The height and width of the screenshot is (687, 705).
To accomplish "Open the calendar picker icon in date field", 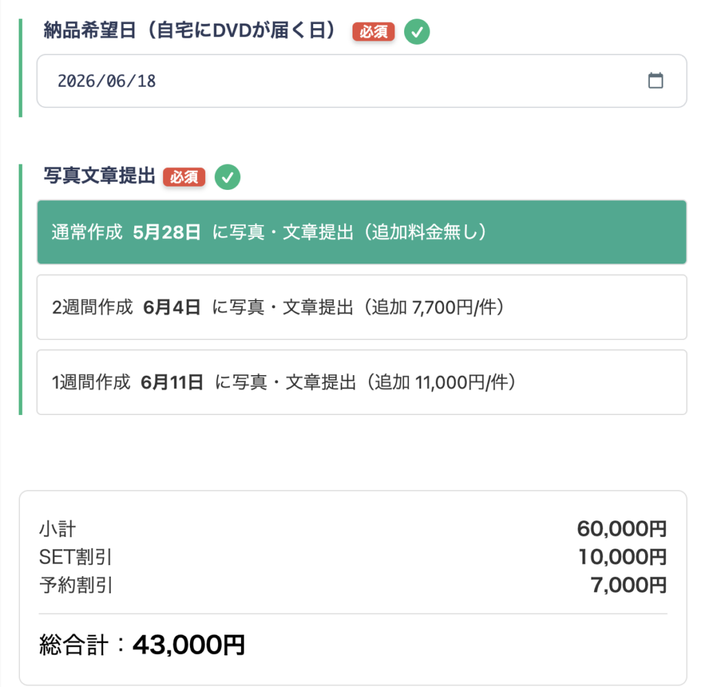I will pyautogui.click(x=655, y=81).
